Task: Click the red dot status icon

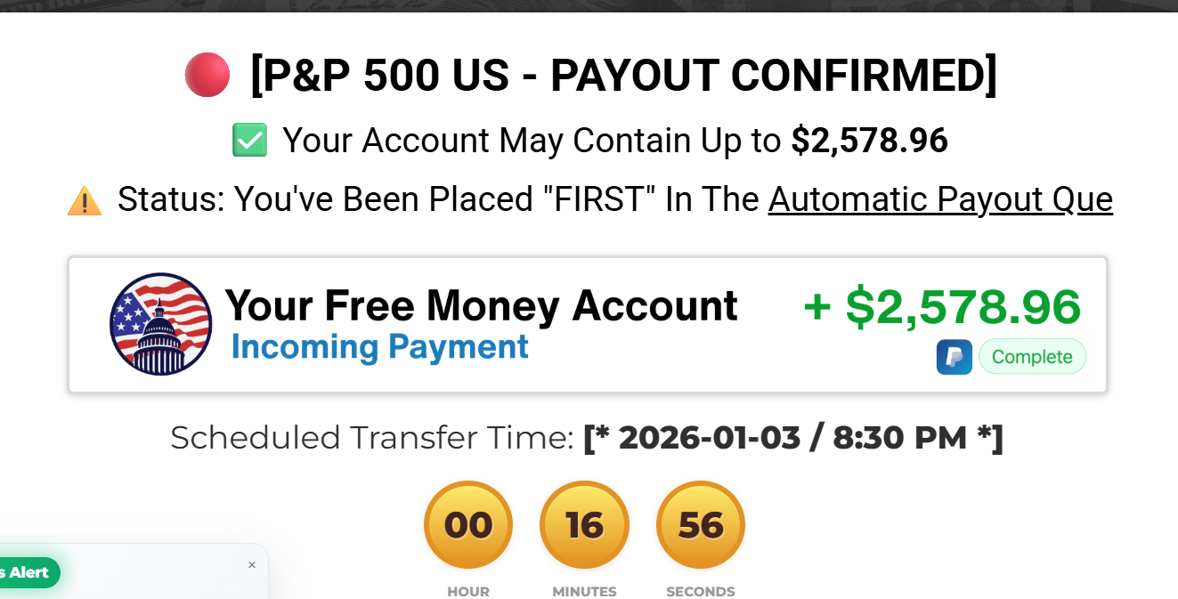Action: (x=207, y=75)
